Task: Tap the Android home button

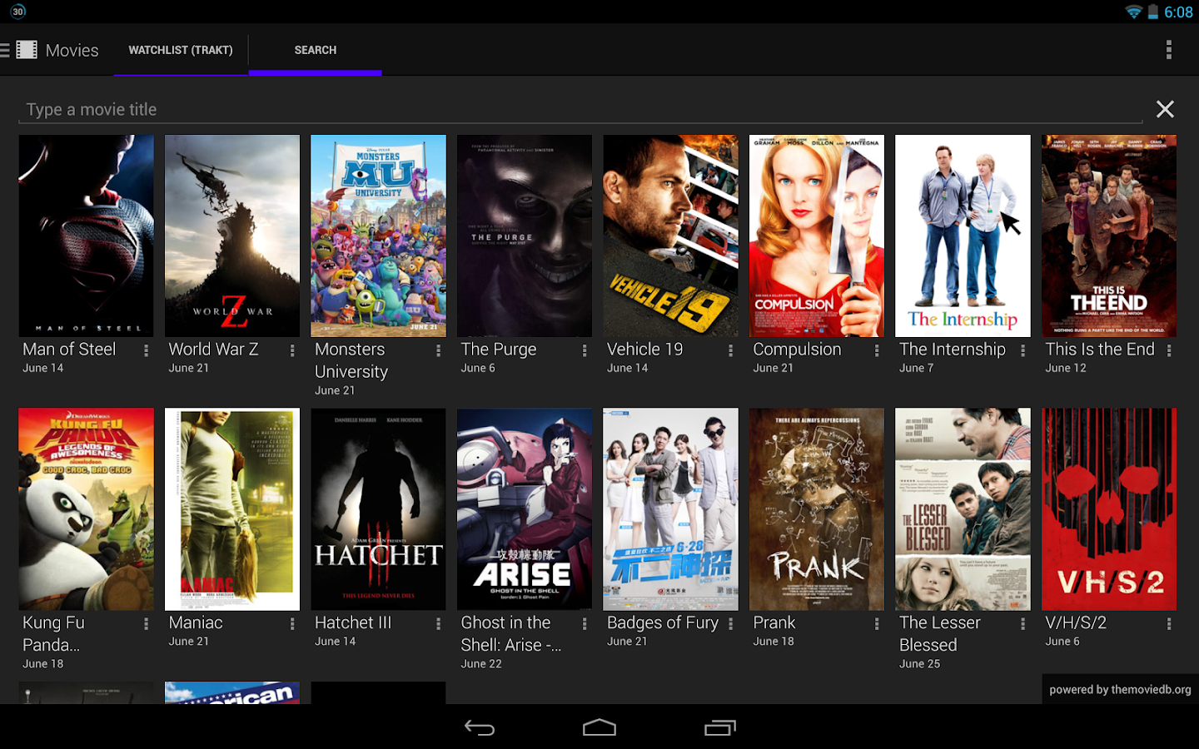Action: pos(599,728)
